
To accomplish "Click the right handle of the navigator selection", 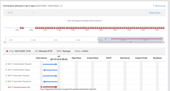I will pos(163,39).
